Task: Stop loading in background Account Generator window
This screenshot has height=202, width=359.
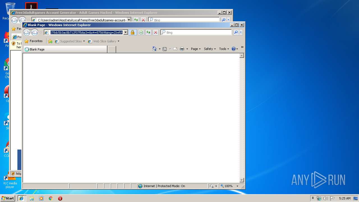Action: pos(143,20)
